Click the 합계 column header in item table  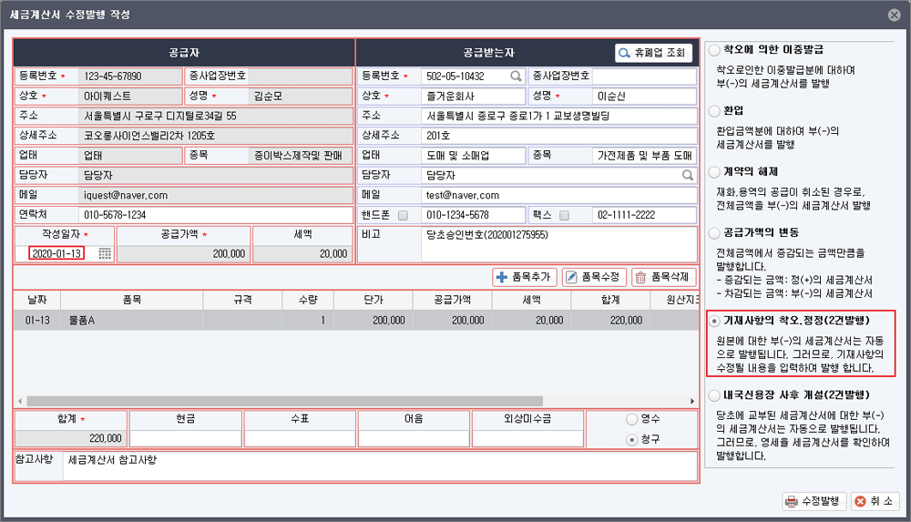coord(610,300)
